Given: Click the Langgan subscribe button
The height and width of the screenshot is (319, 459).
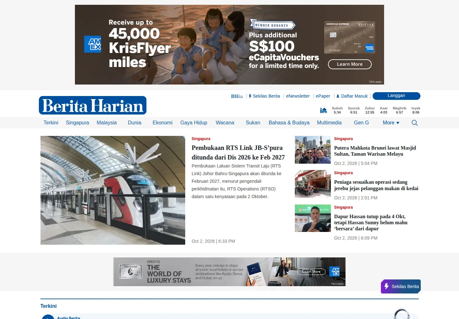Looking at the screenshot, I should (x=396, y=96).
